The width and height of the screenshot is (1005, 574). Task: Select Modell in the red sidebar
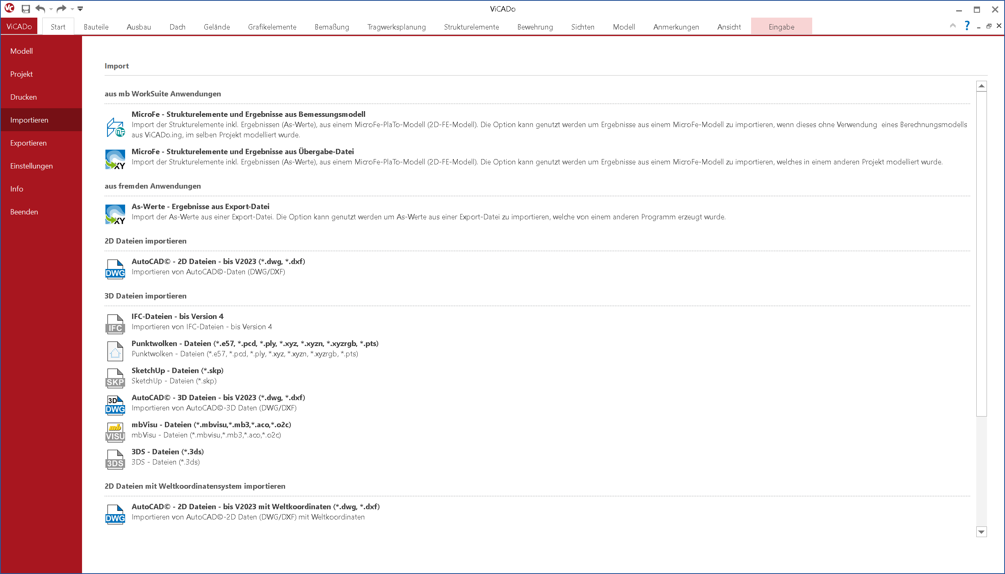(41, 51)
